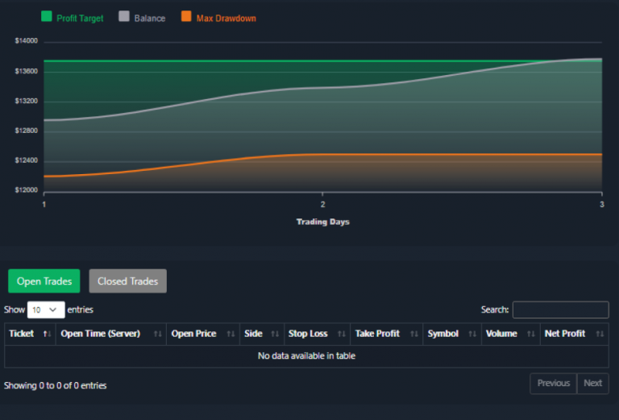The width and height of the screenshot is (619, 420).
Task: Focus the table Search input field
Action: (560, 310)
